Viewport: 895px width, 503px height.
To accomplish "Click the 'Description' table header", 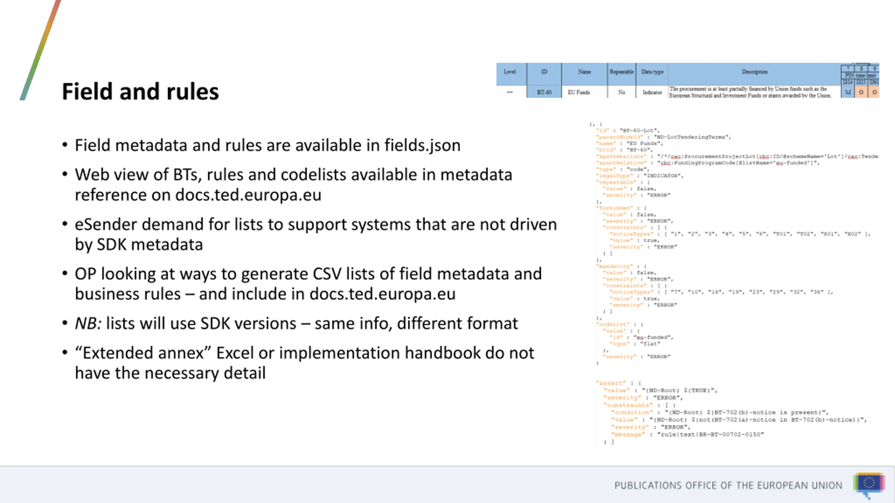I will click(x=754, y=72).
